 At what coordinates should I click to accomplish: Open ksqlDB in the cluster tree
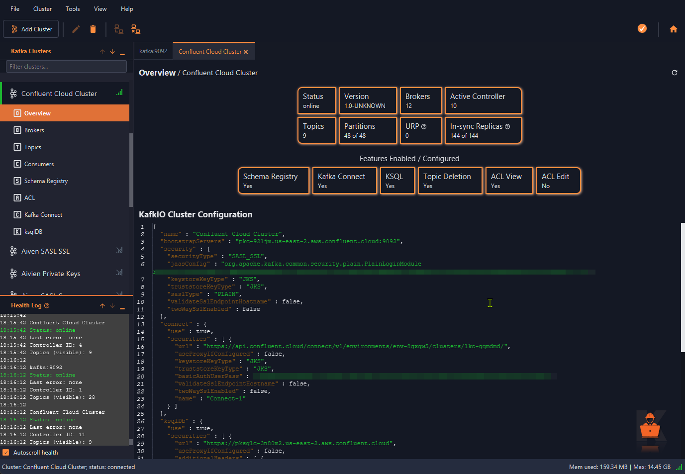[x=65, y=232]
